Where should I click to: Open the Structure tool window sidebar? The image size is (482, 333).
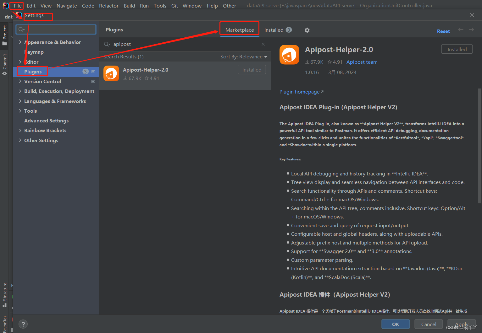[4, 295]
